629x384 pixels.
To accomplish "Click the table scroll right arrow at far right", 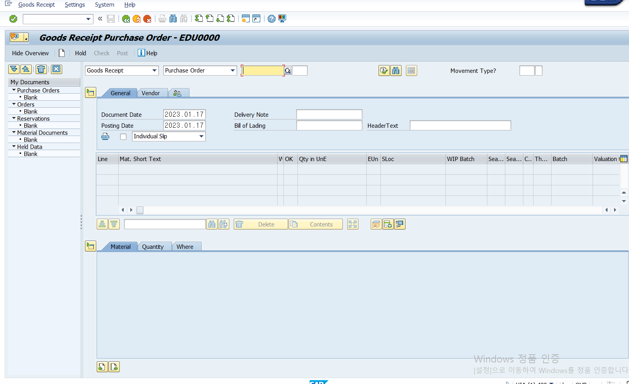I will 615,210.
